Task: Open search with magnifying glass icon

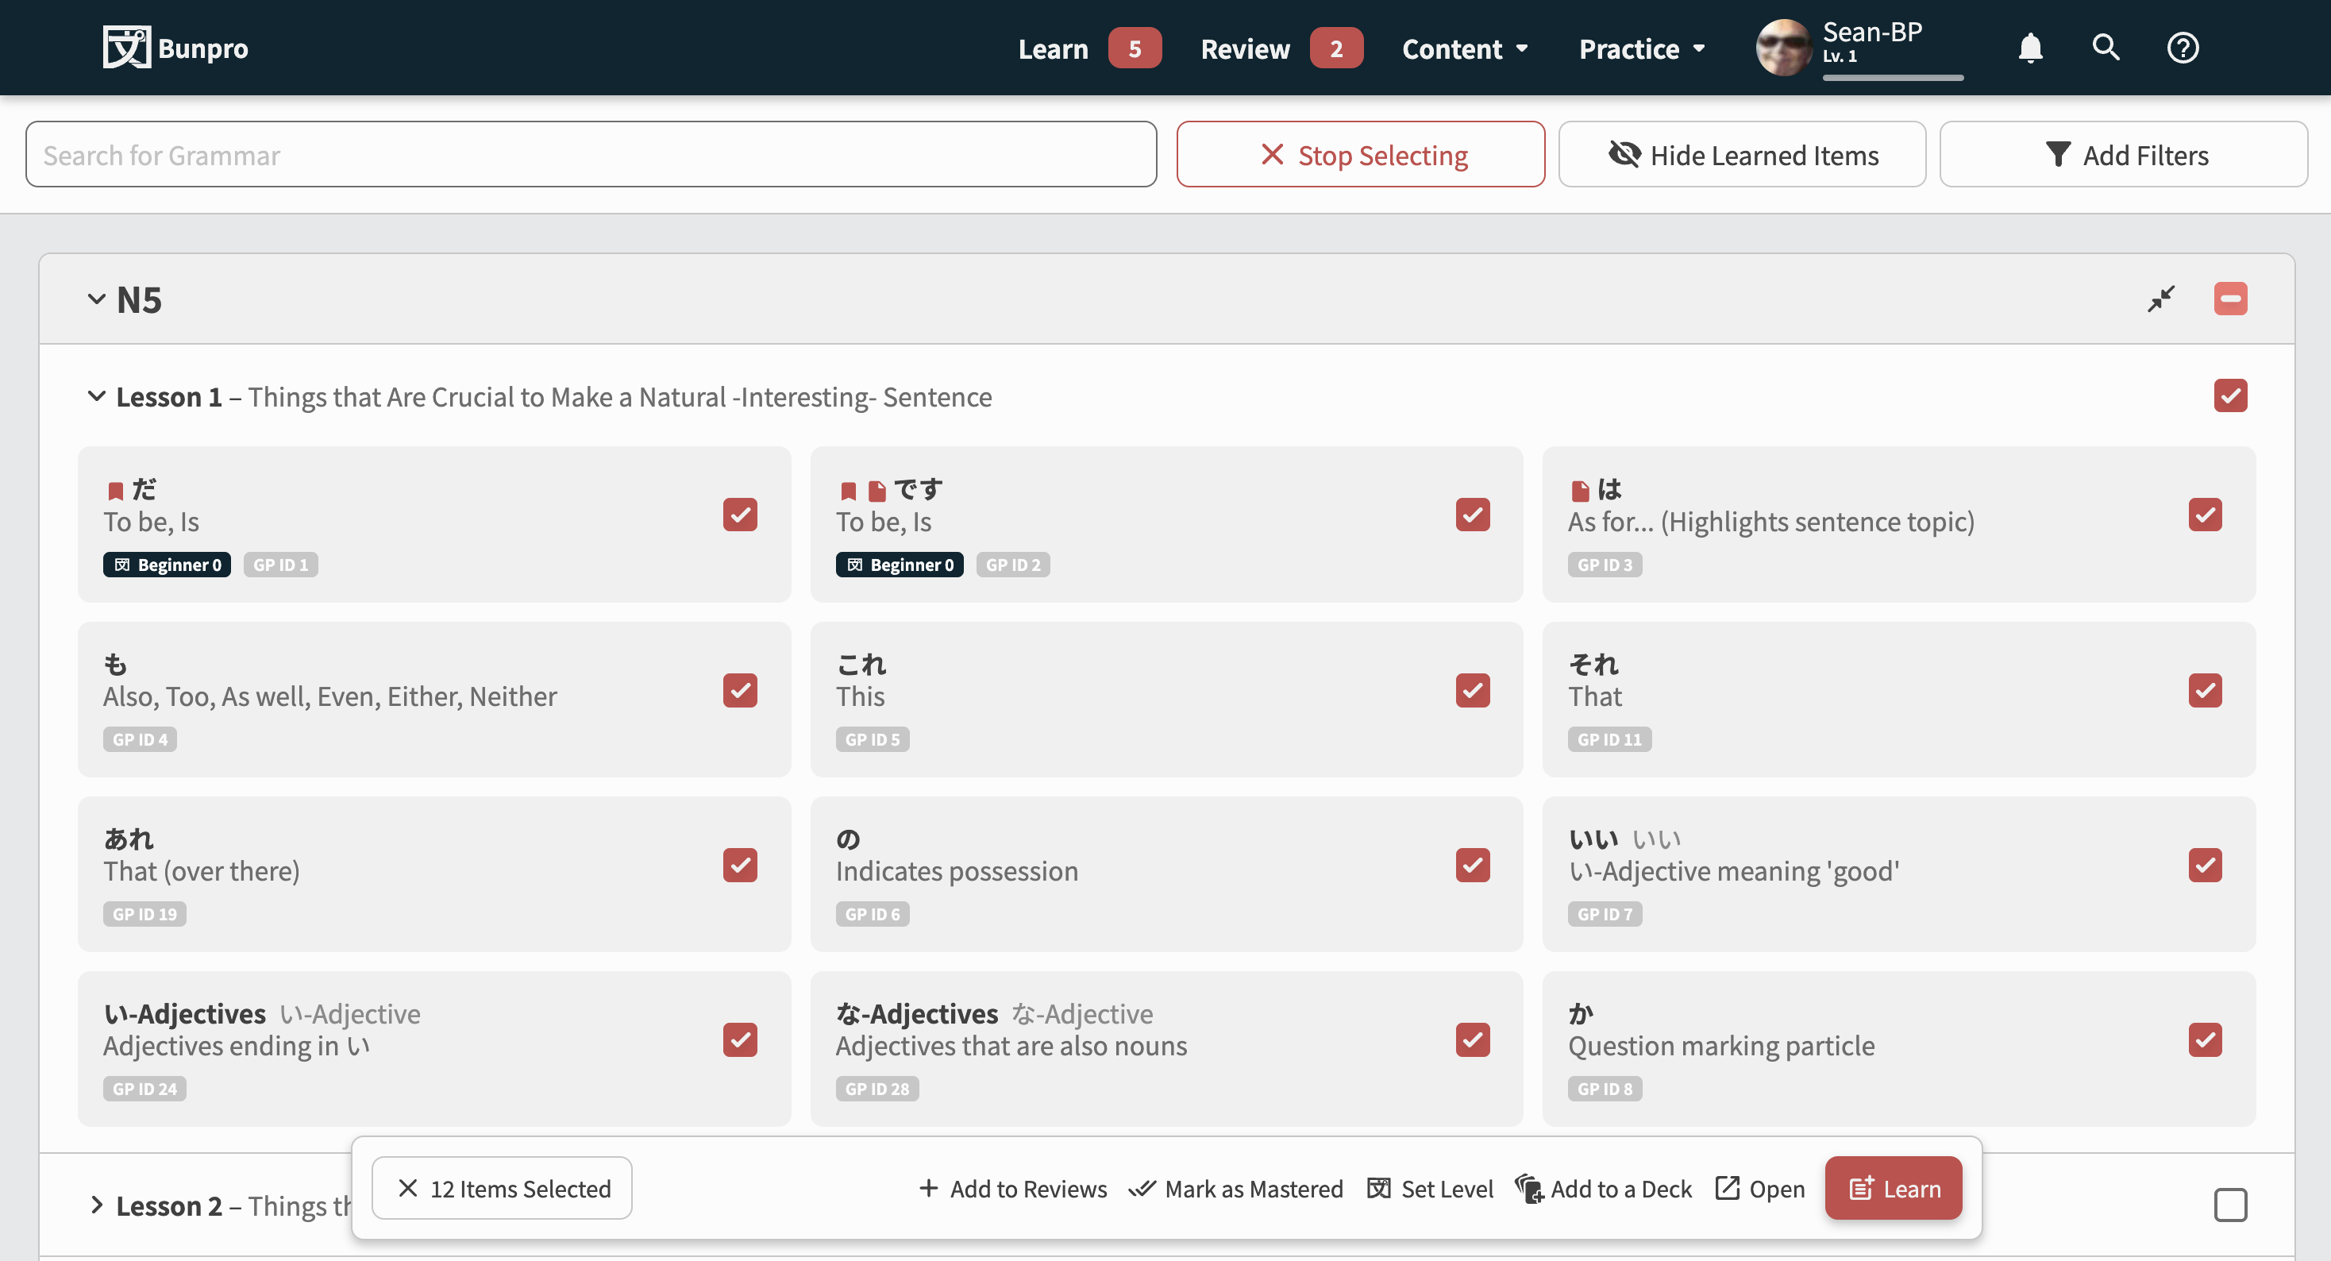Action: pyautogui.click(x=2106, y=48)
